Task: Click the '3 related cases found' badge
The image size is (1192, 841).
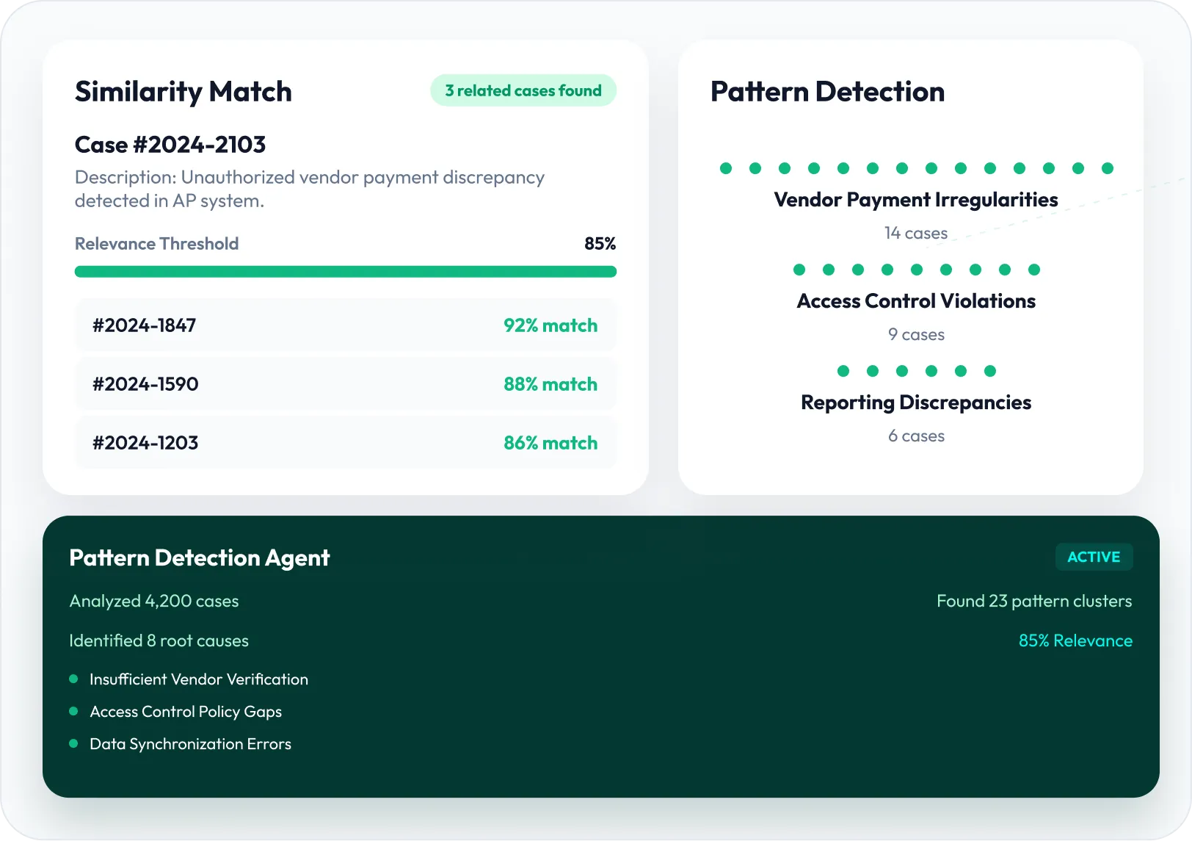Action: tap(523, 90)
